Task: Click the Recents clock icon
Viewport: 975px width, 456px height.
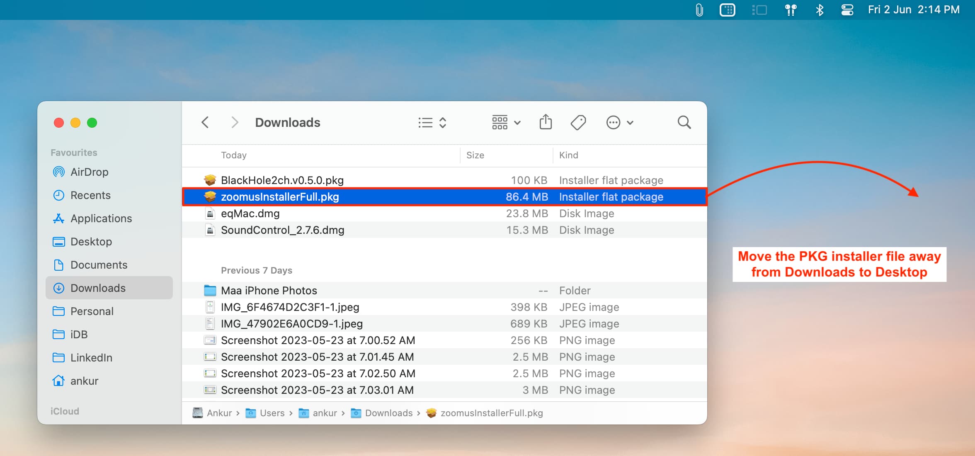Action: coord(59,195)
